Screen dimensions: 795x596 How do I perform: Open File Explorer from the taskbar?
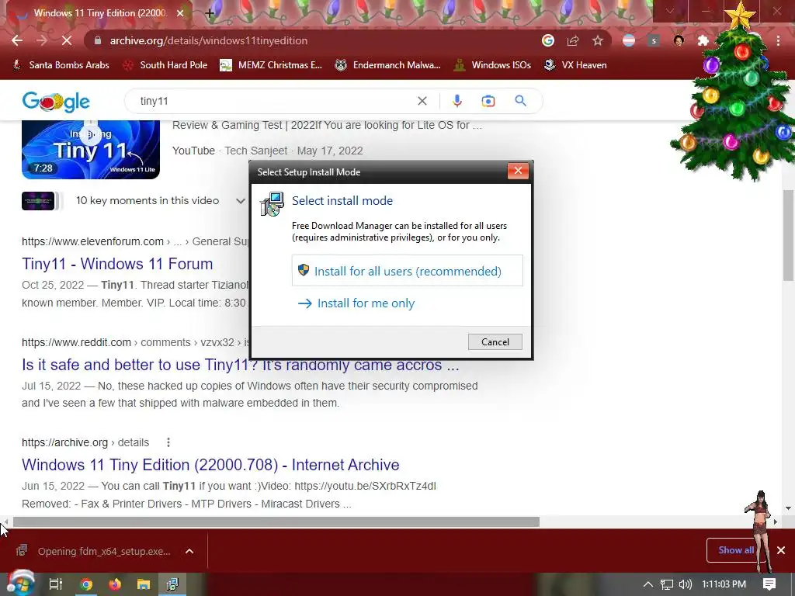144,584
